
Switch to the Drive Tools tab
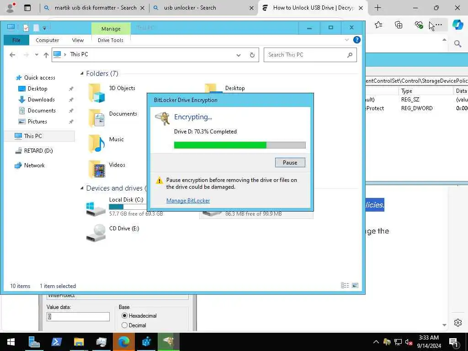111,40
